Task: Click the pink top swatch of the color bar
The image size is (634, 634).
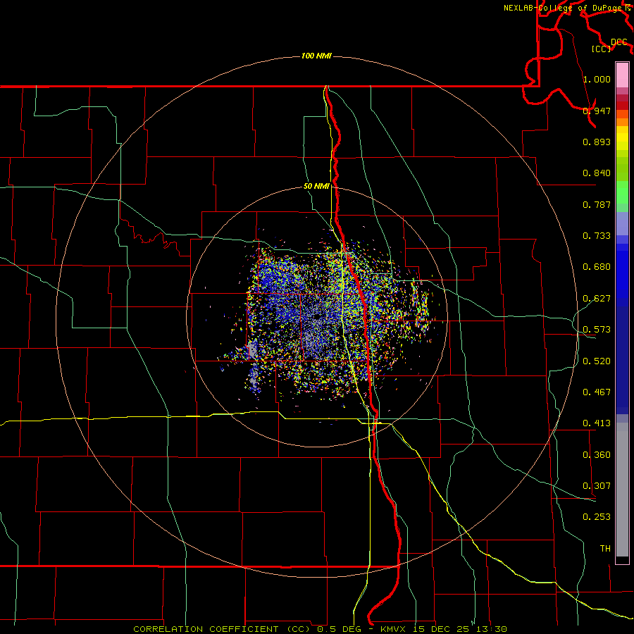Action: point(622,75)
